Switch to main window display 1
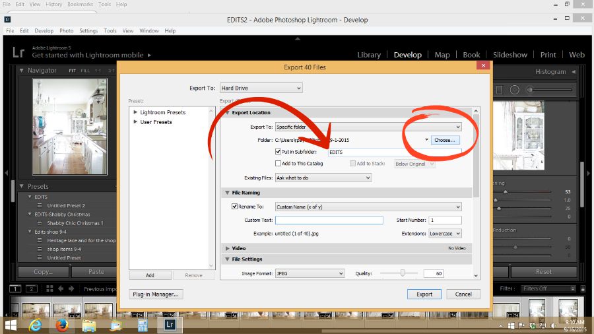The width and height of the screenshot is (594, 334). [x=15, y=289]
